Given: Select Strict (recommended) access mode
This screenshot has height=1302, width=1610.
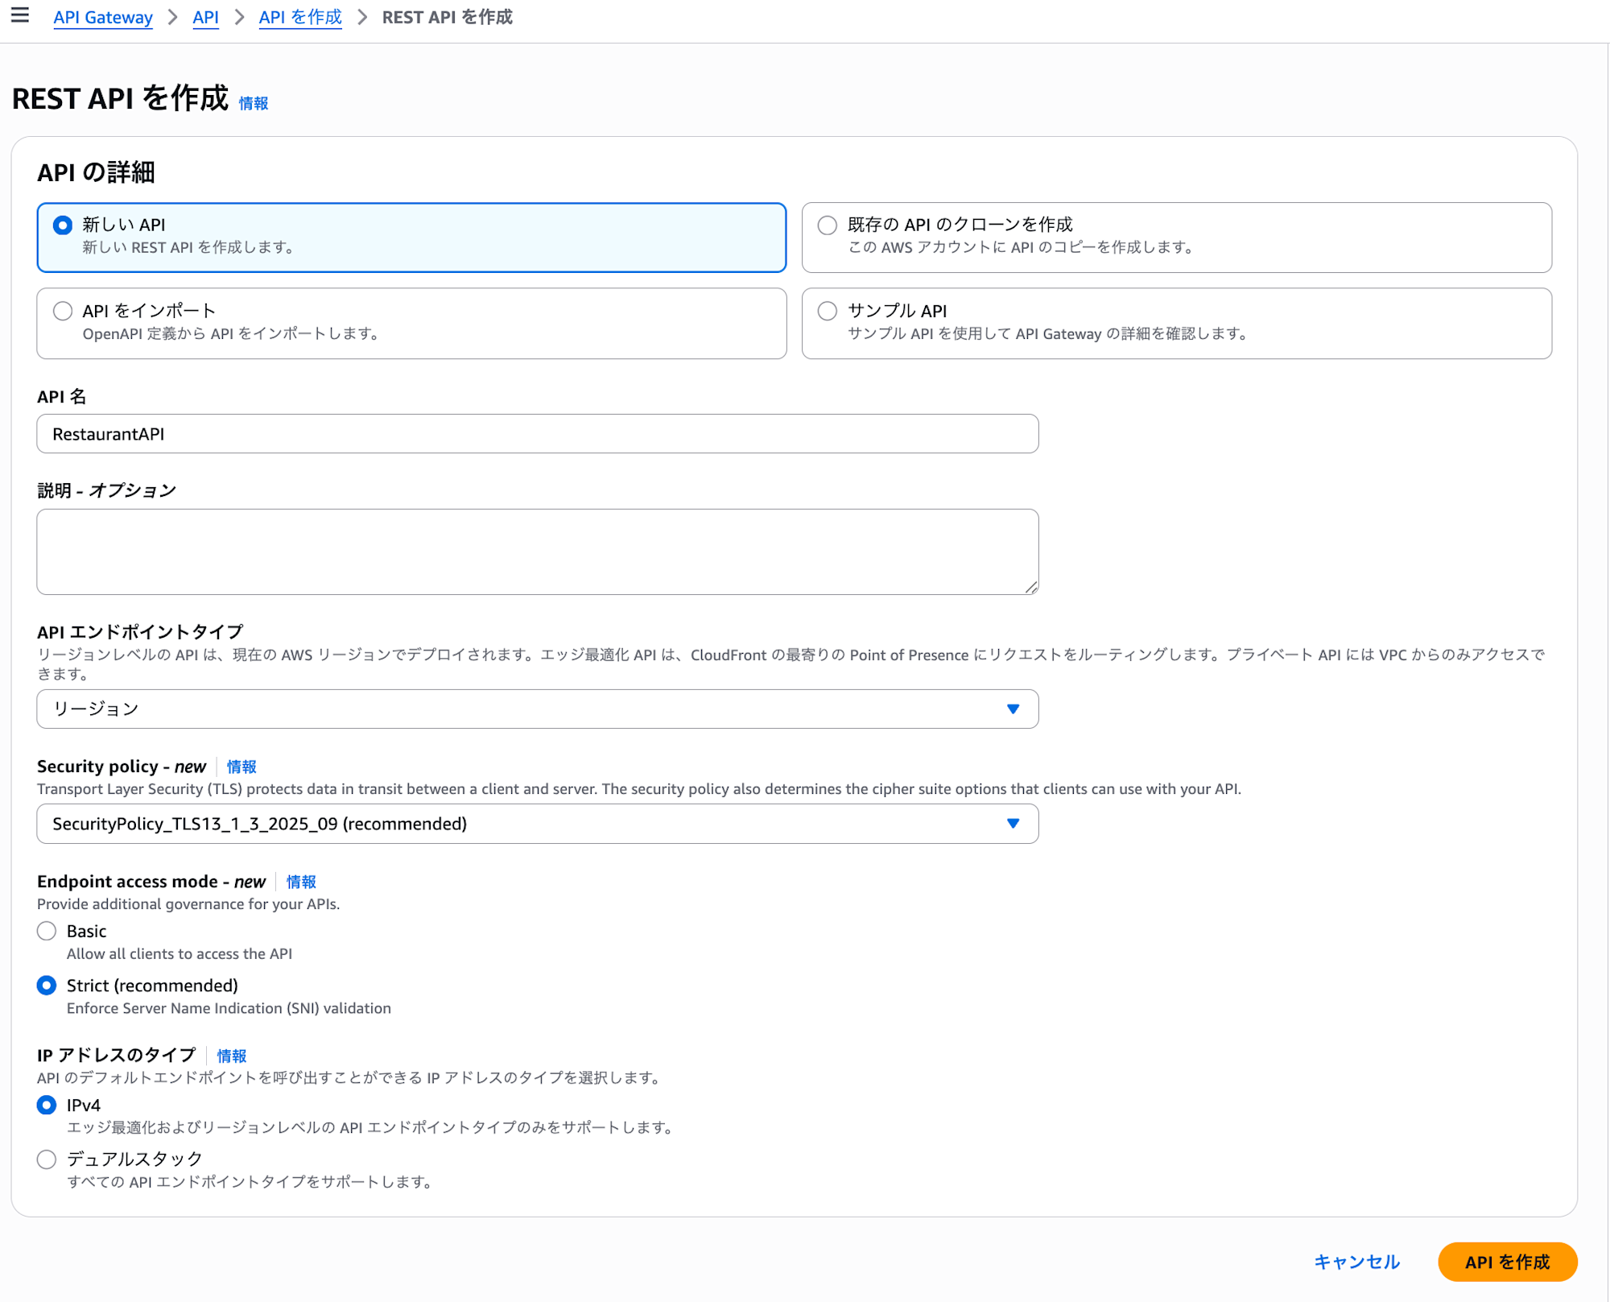Looking at the screenshot, I should 47,985.
